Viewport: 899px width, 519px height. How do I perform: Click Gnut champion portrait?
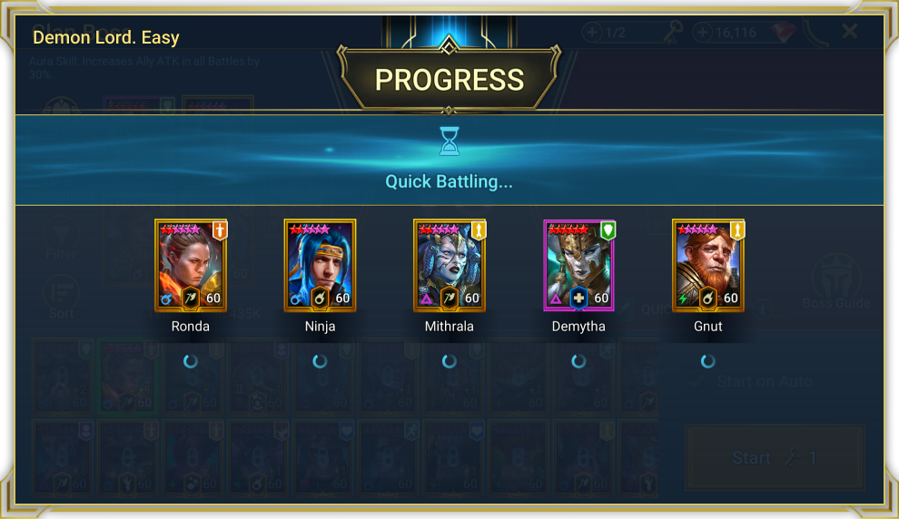(708, 265)
